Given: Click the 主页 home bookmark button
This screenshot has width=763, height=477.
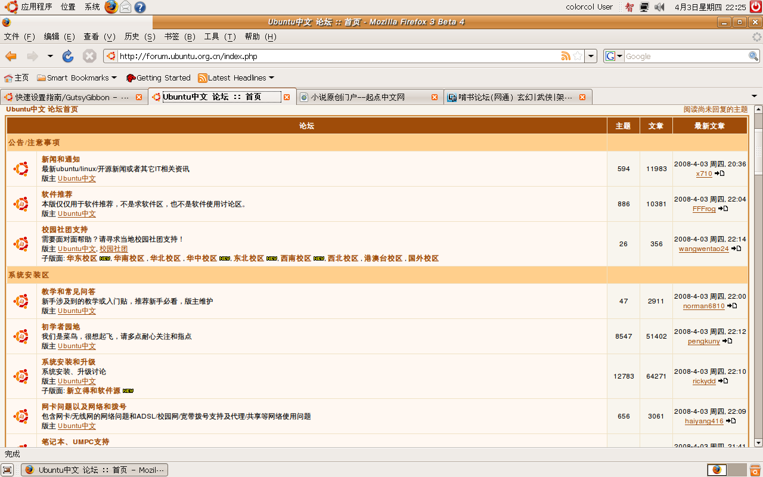Looking at the screenshot, I should click(x=16, y=78).
